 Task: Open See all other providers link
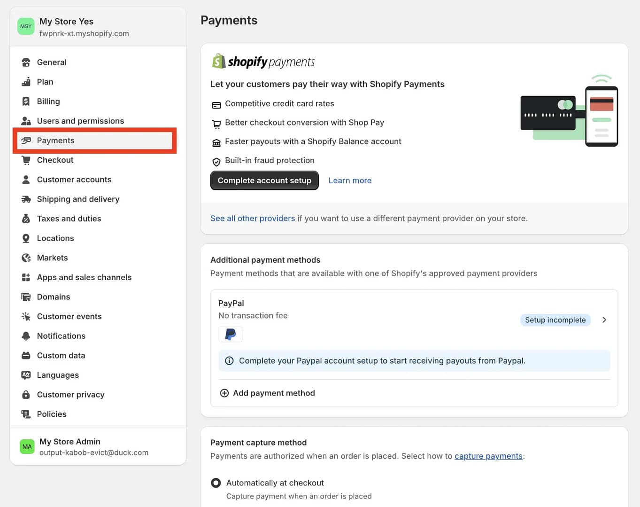click(x=253, y=218)
